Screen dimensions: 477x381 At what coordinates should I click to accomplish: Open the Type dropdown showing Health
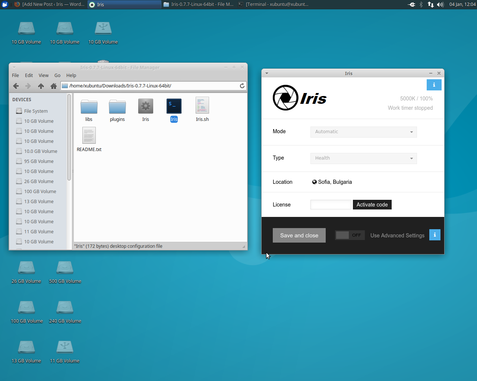363,158
